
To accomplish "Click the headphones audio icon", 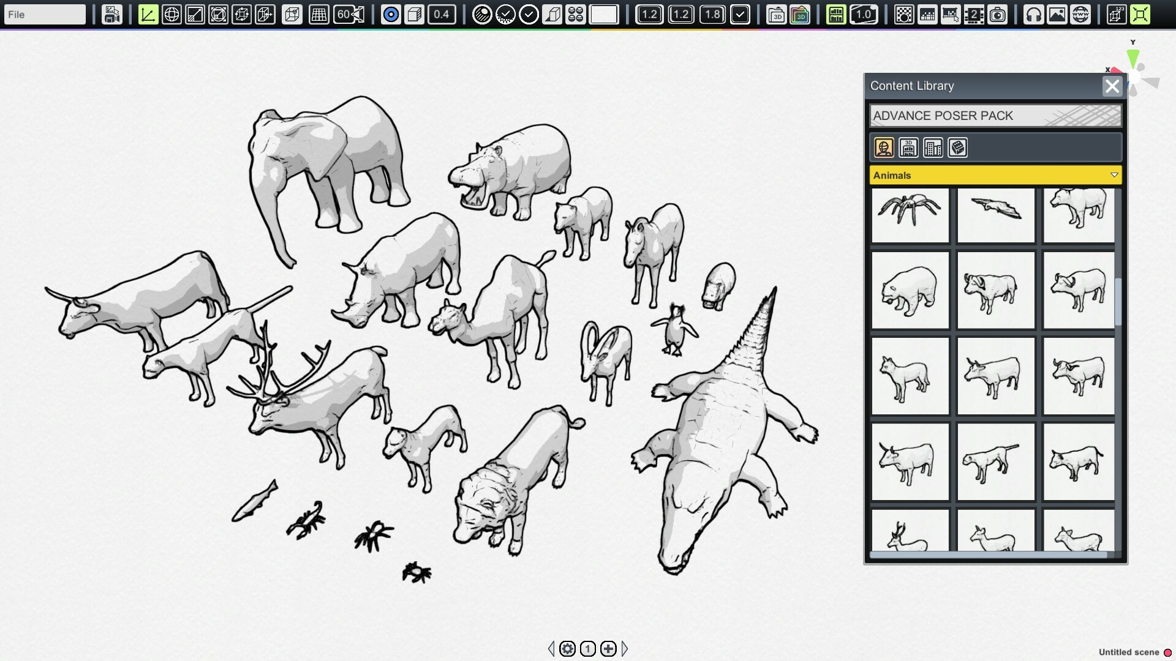I will (x=1035, y=14).
